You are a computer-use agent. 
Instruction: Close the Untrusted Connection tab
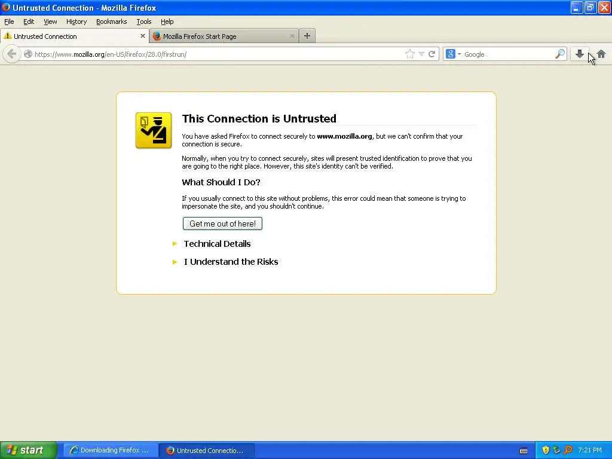[142, 36]
